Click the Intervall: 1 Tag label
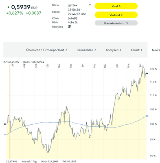The height and width of the screenshot is (163, 160). tap(29, 161)
